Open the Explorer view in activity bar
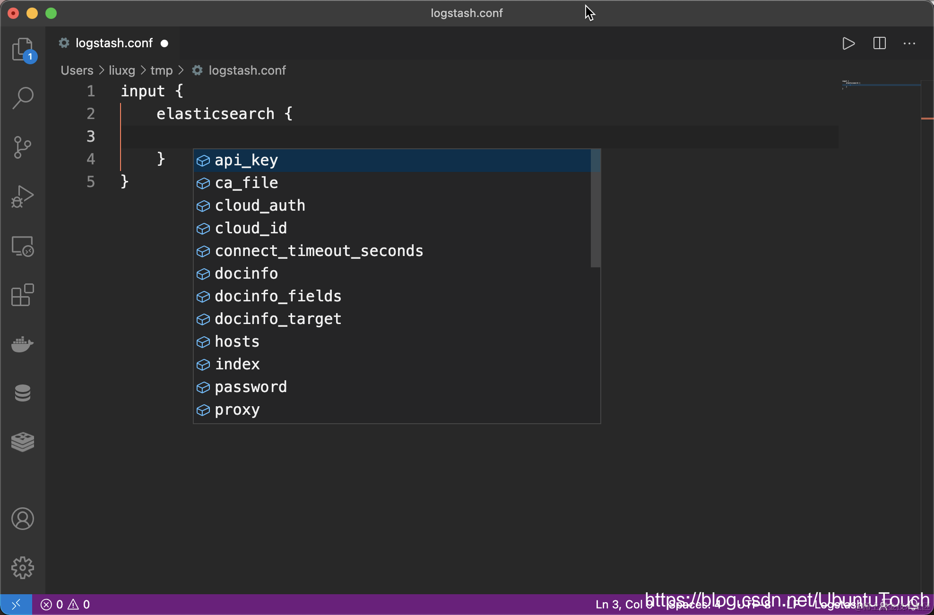The image size is (934, 615). coord(23,49)
